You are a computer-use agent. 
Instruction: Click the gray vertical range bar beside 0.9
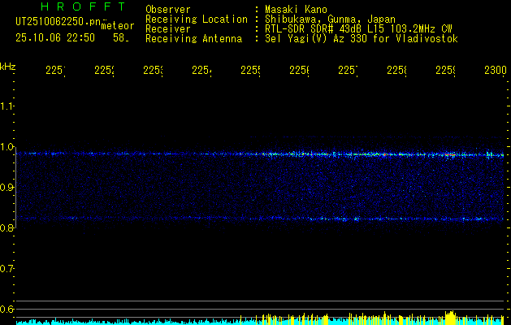point(15,189)
